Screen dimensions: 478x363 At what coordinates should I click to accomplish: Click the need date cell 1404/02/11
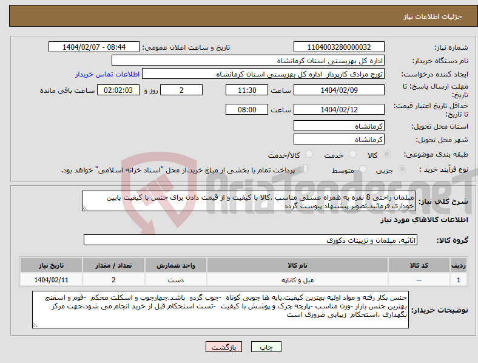click(51, 280)
